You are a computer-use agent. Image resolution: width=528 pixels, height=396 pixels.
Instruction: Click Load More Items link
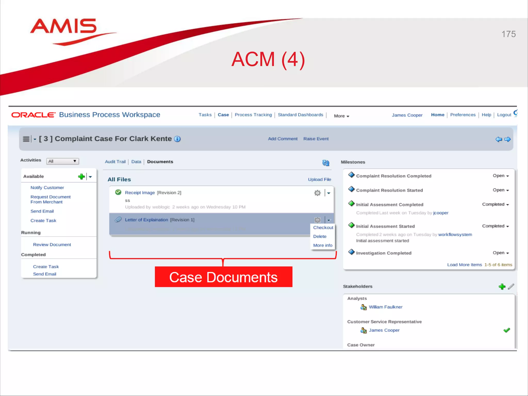click(464, 265)
